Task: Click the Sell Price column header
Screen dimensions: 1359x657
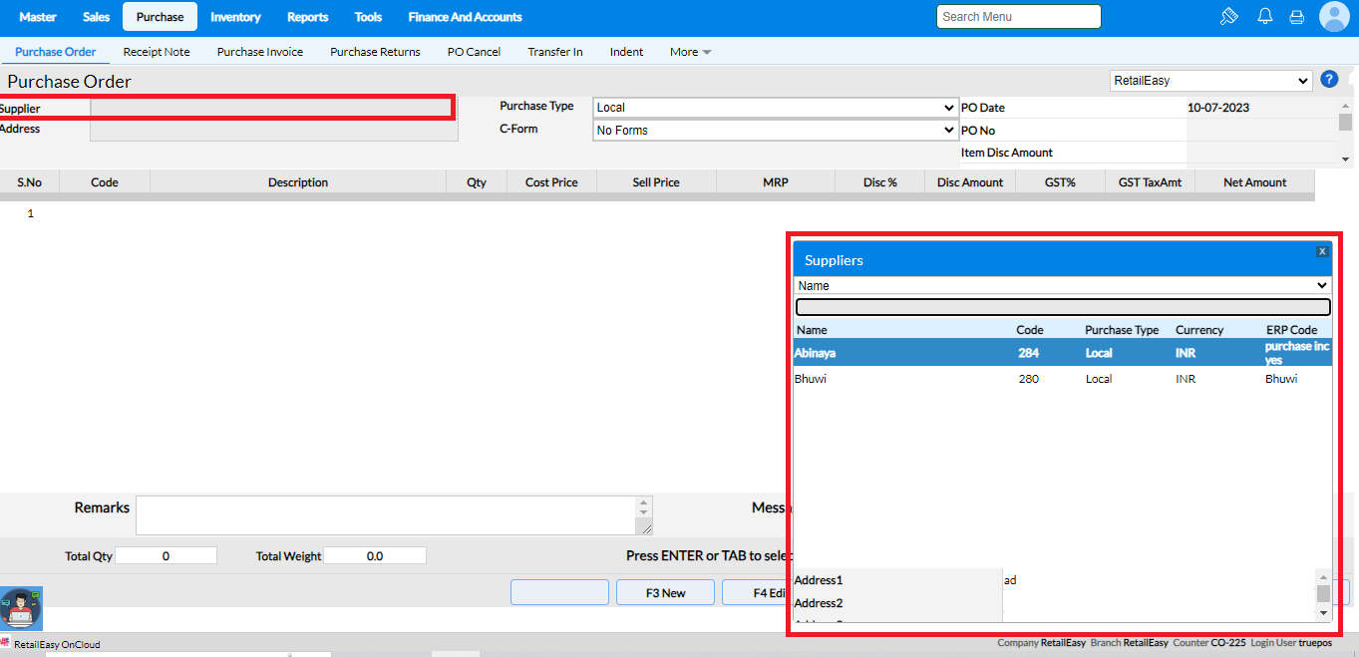Action: tap(656, 182)
